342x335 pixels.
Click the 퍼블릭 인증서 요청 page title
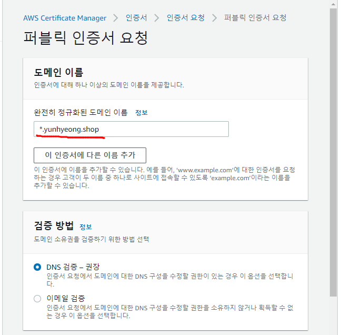(x=86, y=38)
